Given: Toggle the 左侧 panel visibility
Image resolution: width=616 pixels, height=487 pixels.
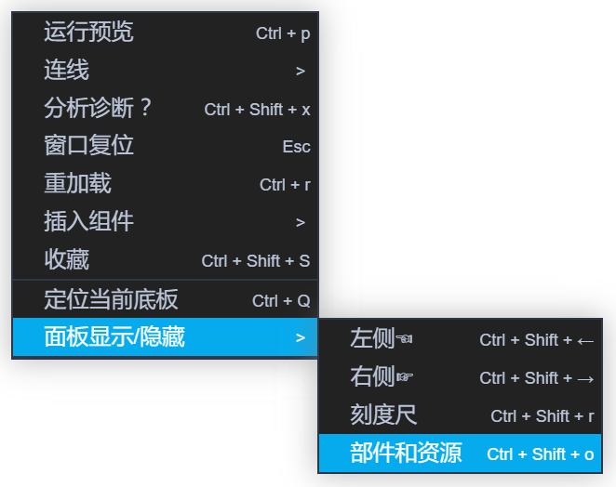Looking at the screenshot, I should coord(460,338).
